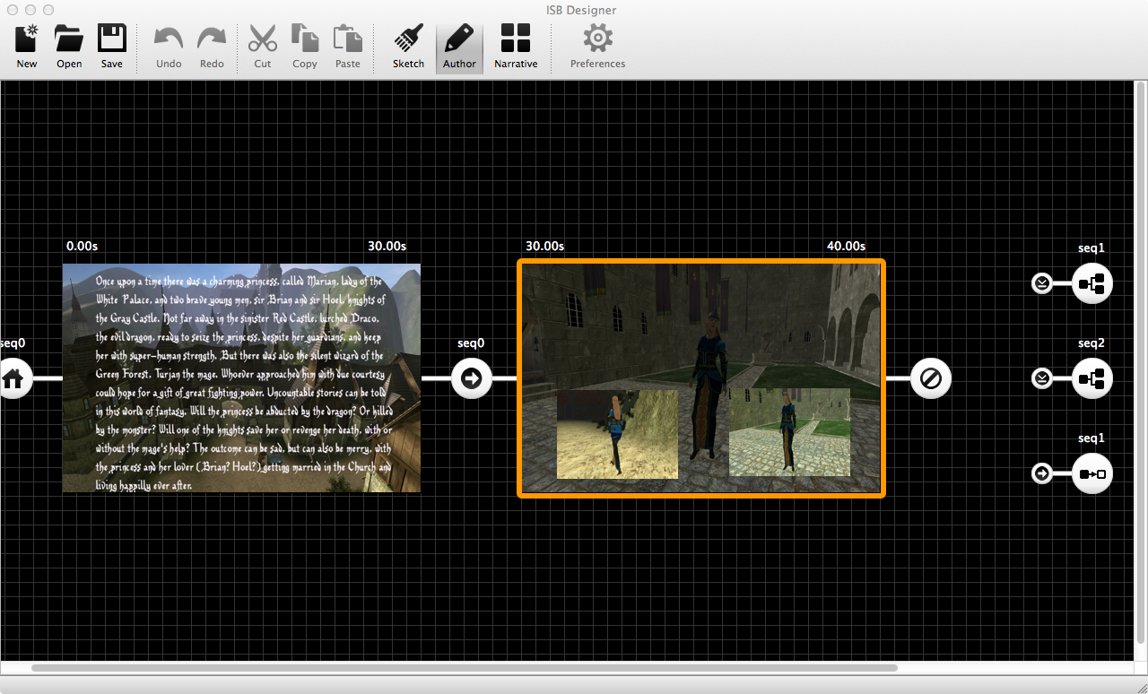Undo the last action
The height and width of the screenshot is (694, 1148).
coord(169,47)
